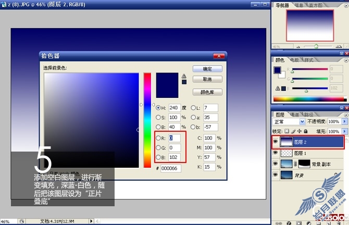349x225 pixels.
Task: Click the add layer style icon
Action: pyautogui.click(x=289, y=223)
